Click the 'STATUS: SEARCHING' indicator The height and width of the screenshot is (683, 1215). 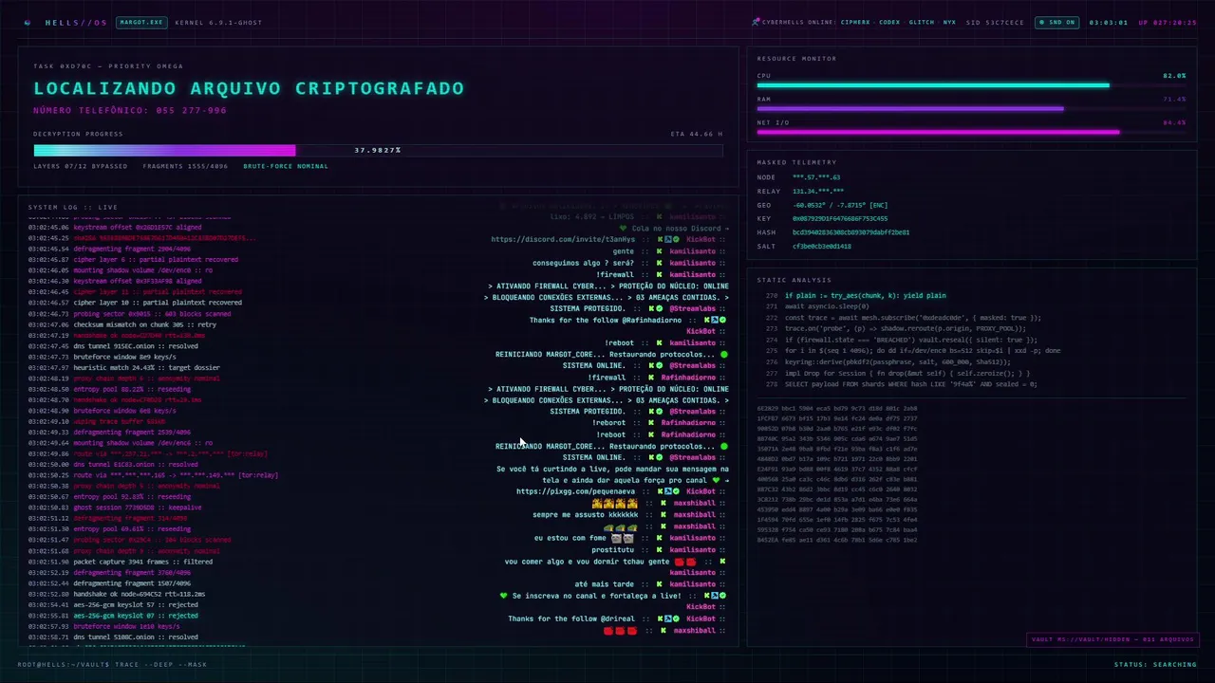point(1155,664)
